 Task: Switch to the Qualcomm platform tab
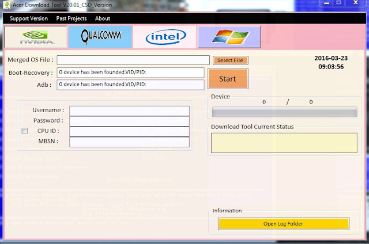[100, 37]
